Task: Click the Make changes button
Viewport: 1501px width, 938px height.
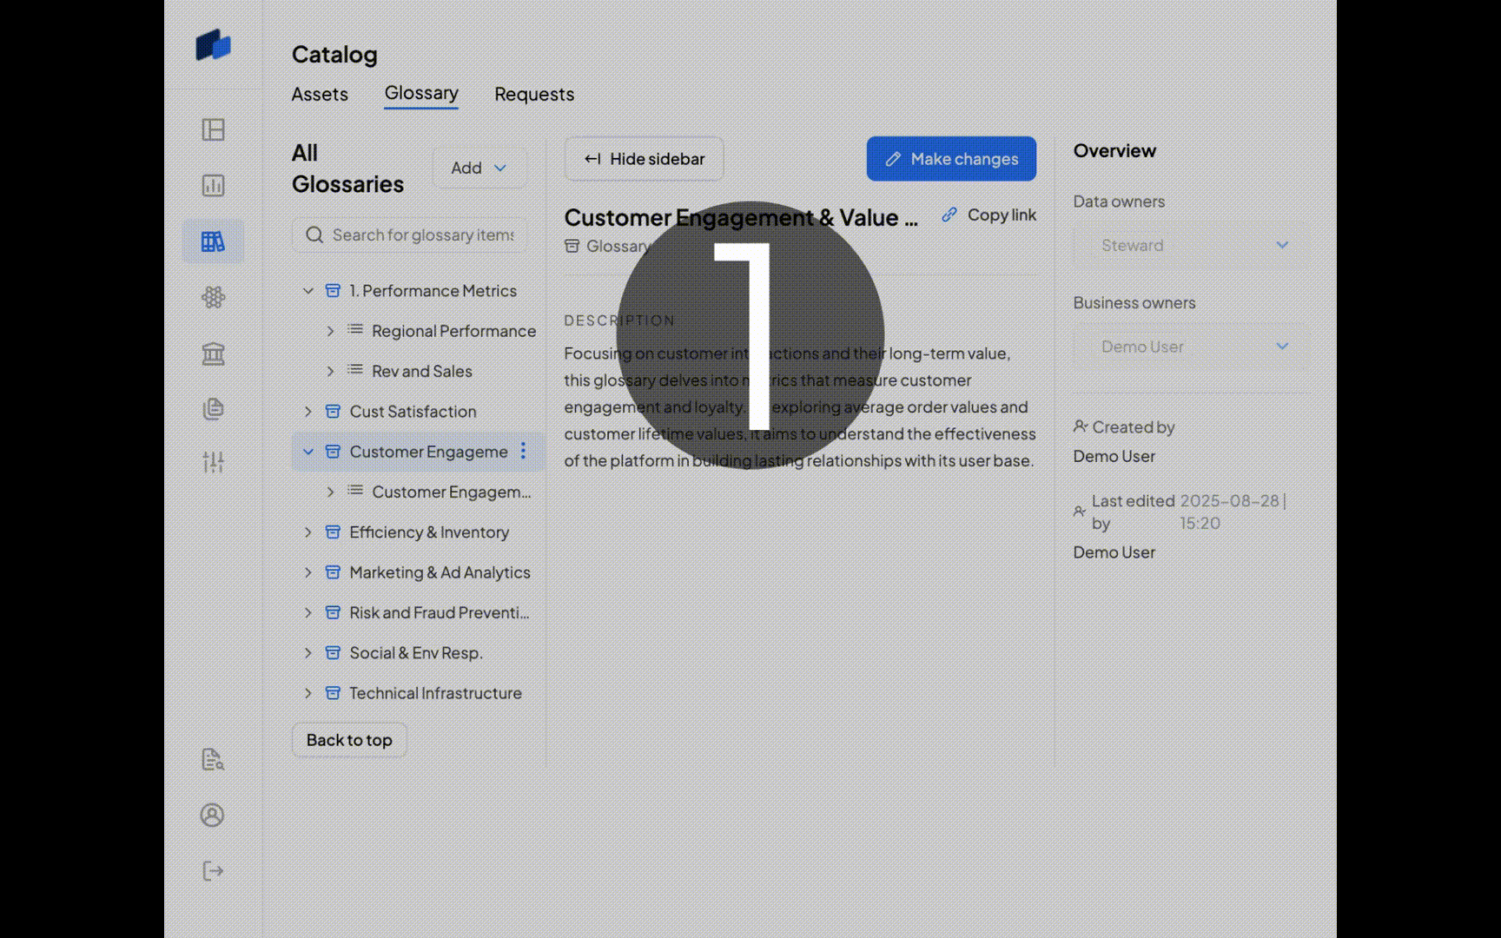Action: point(951,159)
